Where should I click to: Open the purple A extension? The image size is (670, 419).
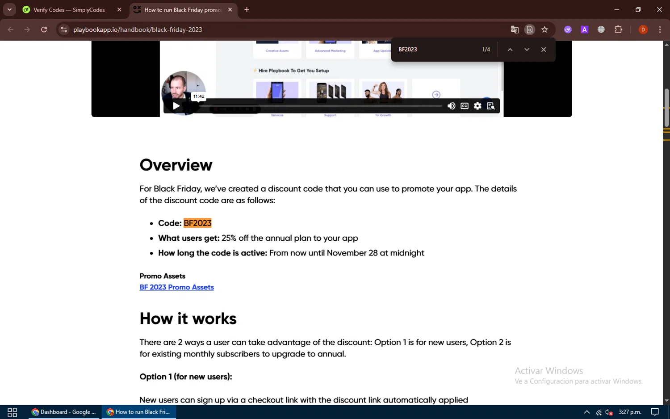[x=584, y=29]
